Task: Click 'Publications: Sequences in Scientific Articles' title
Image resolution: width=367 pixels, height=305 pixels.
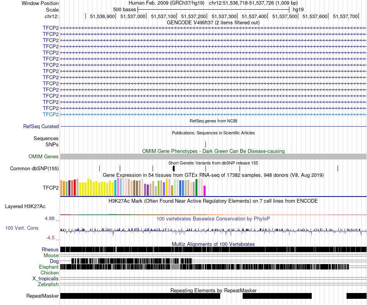Action: coord(213,133)
